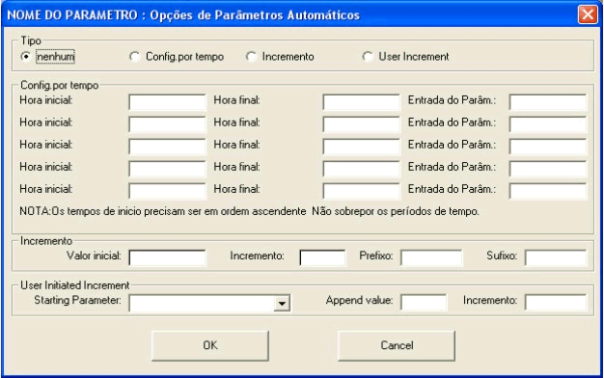Click the Append value input box

[424, 302]
